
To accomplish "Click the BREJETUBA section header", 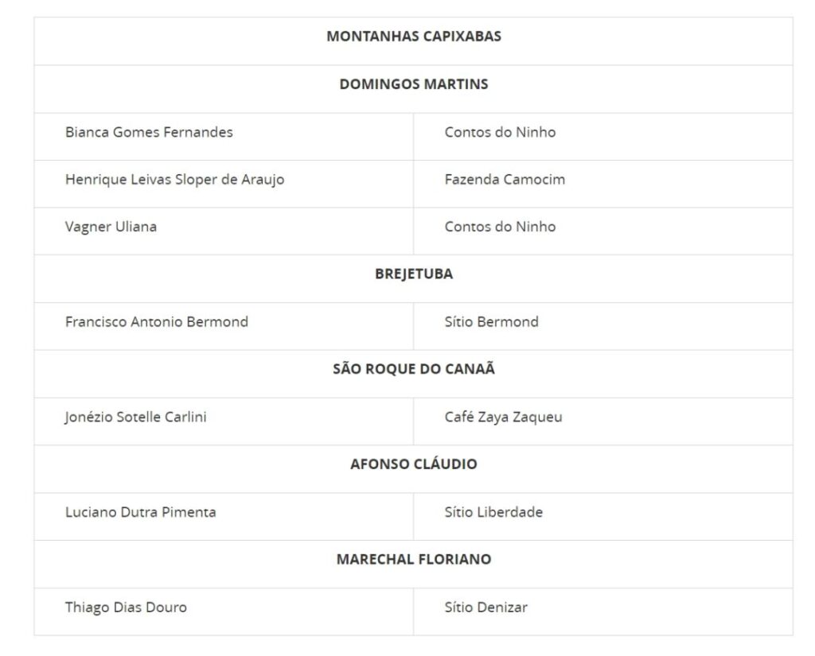I will (413, 274).
